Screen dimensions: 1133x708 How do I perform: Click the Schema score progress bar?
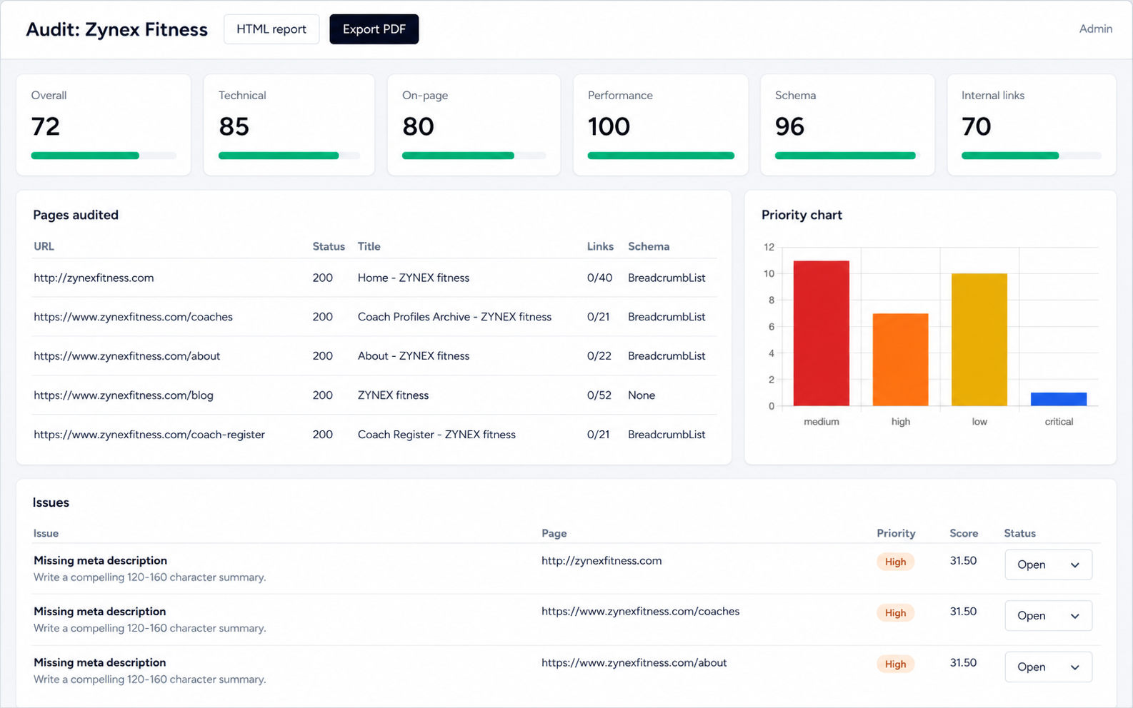pyautogui.click(x=848, y=156)
